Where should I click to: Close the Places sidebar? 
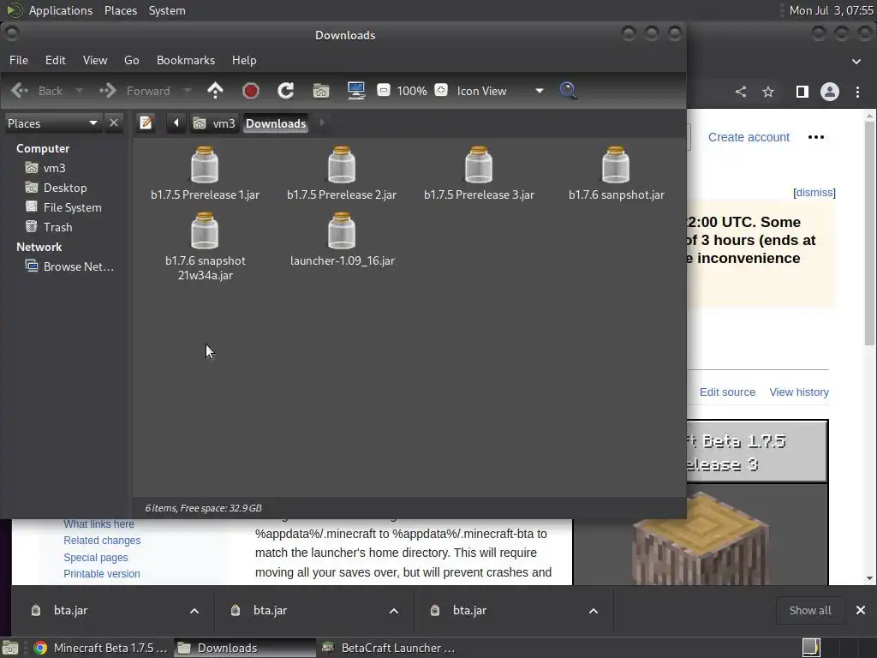point(114,123)
